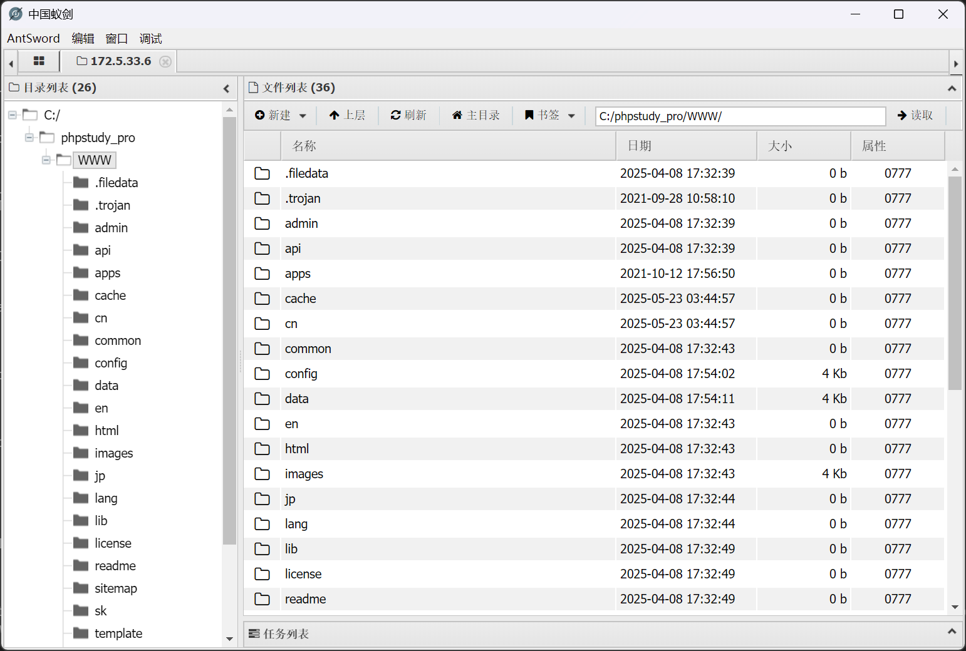
Task: Expand the 任务列表 task list panel
Action: tap(952, 632)
